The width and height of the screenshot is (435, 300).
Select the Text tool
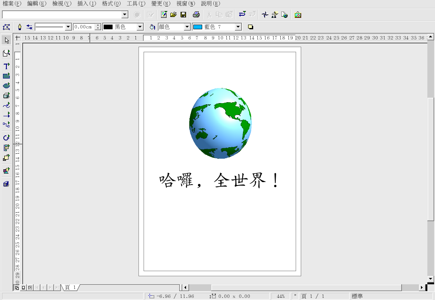[6, 66]
